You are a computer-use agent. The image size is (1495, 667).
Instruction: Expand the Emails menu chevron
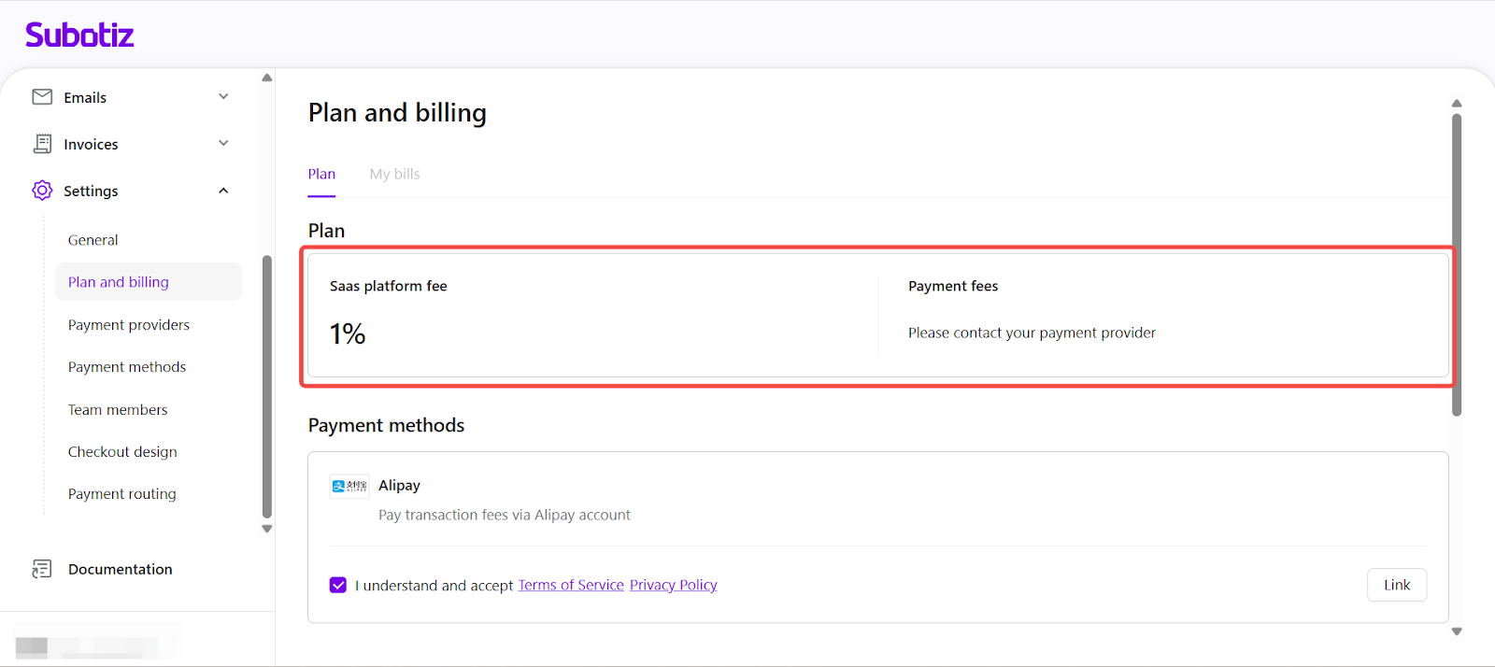223,96
